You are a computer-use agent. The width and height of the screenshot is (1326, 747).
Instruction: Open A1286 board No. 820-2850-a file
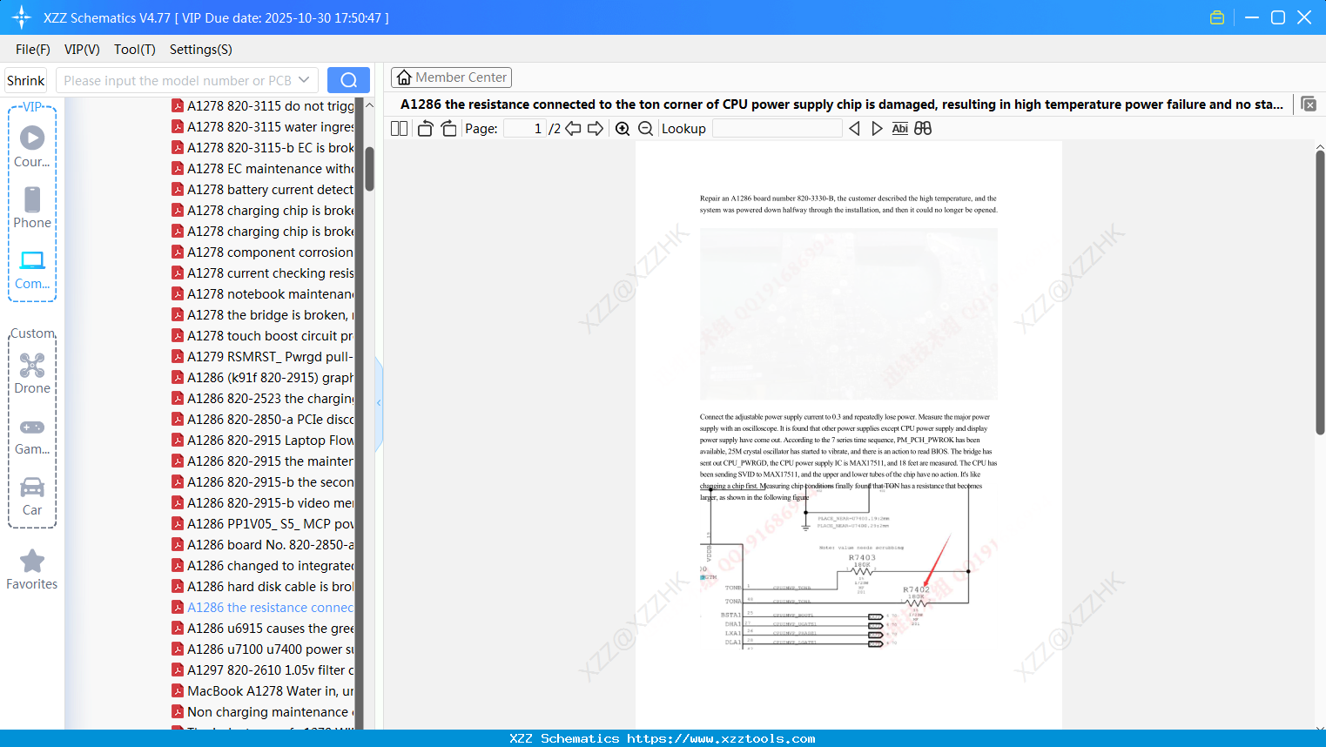[263, 545]
